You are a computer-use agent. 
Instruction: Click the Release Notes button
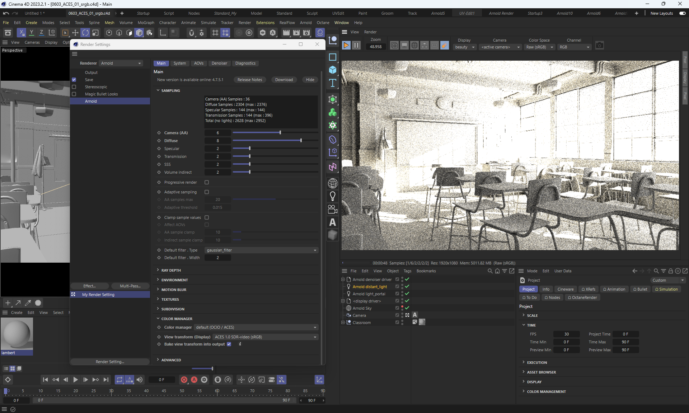[249, 80]
